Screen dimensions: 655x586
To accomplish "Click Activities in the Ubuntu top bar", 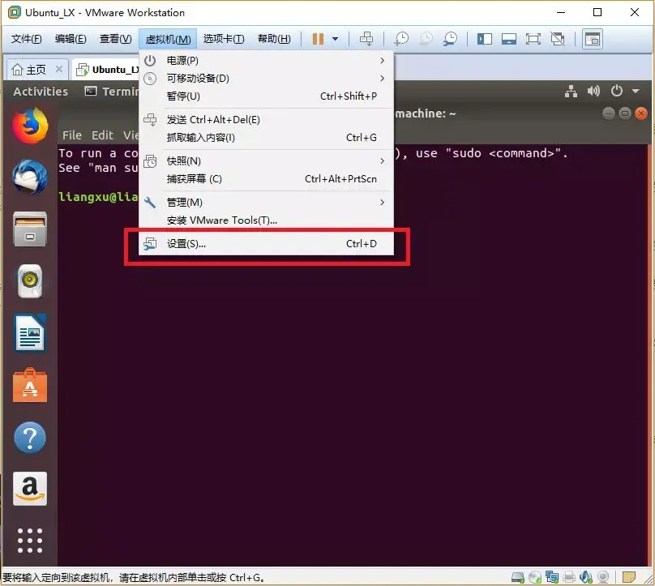I will (41, 92).
